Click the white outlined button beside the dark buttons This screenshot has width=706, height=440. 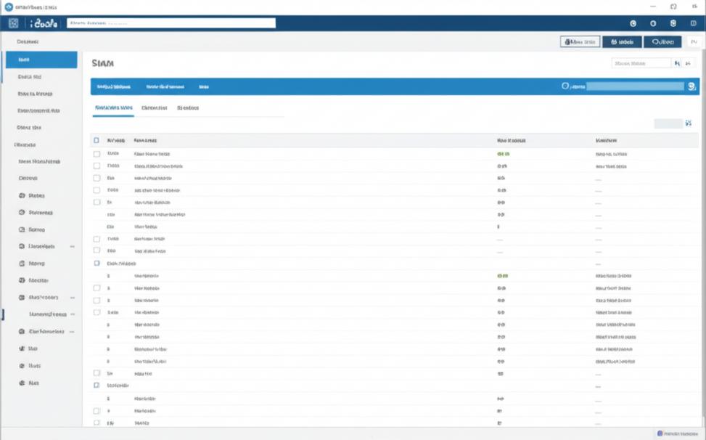pos(580,42)
